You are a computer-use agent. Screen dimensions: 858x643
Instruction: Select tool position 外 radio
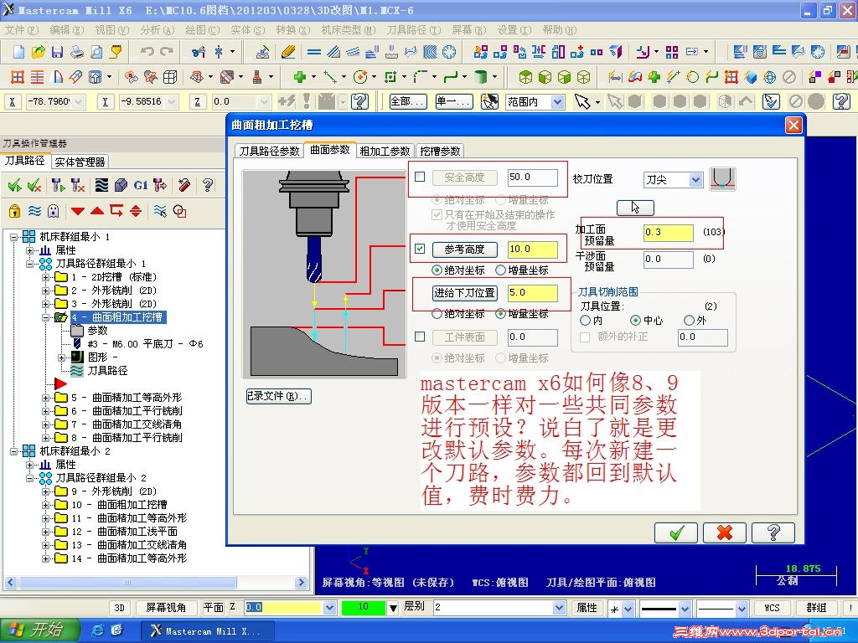click(689, 321)
